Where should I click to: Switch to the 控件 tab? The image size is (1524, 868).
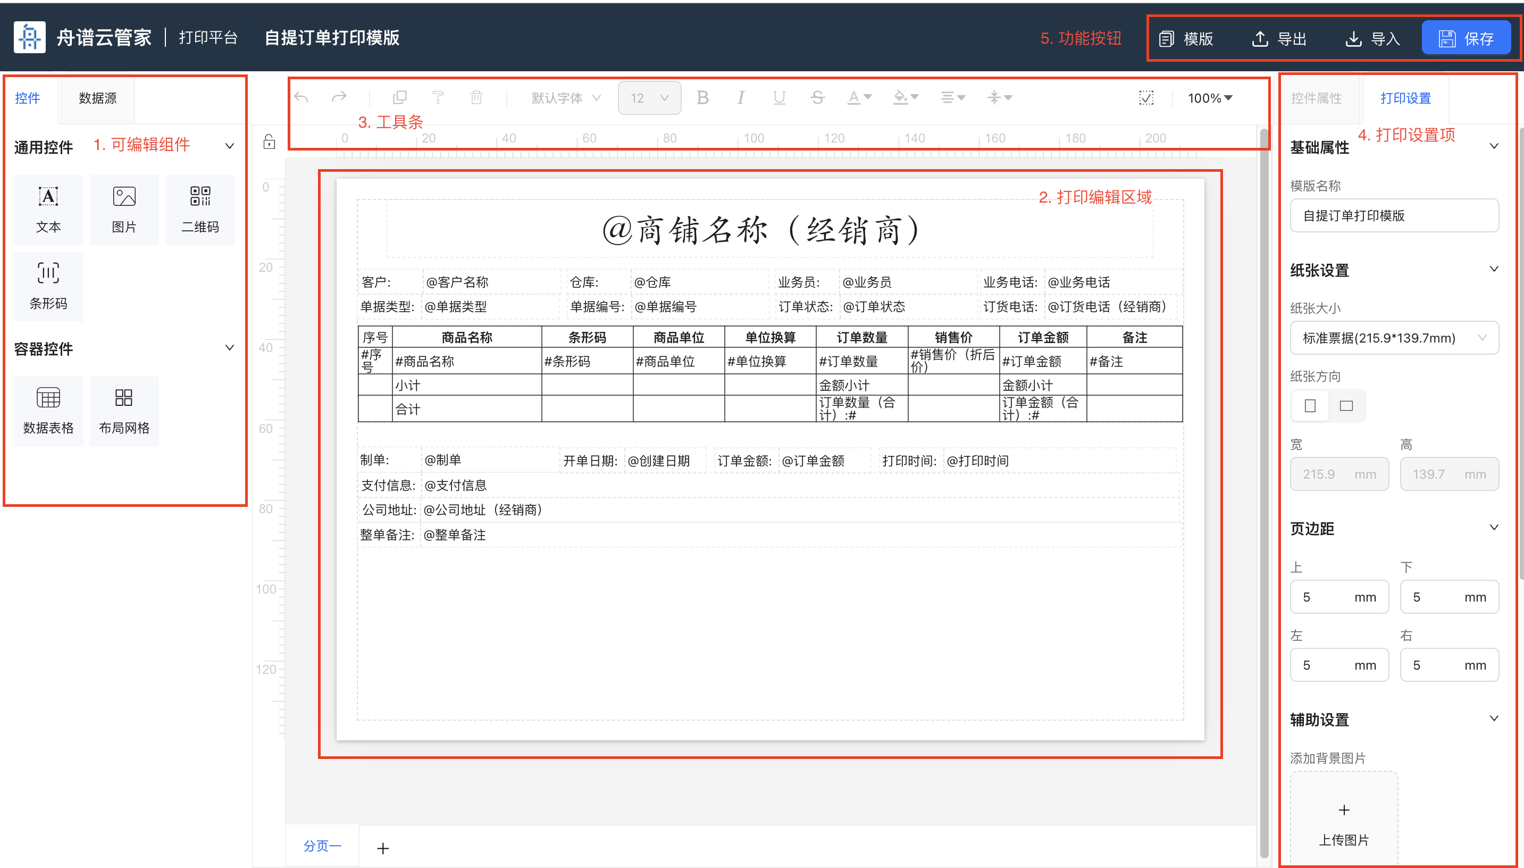(x=28, y=98)
